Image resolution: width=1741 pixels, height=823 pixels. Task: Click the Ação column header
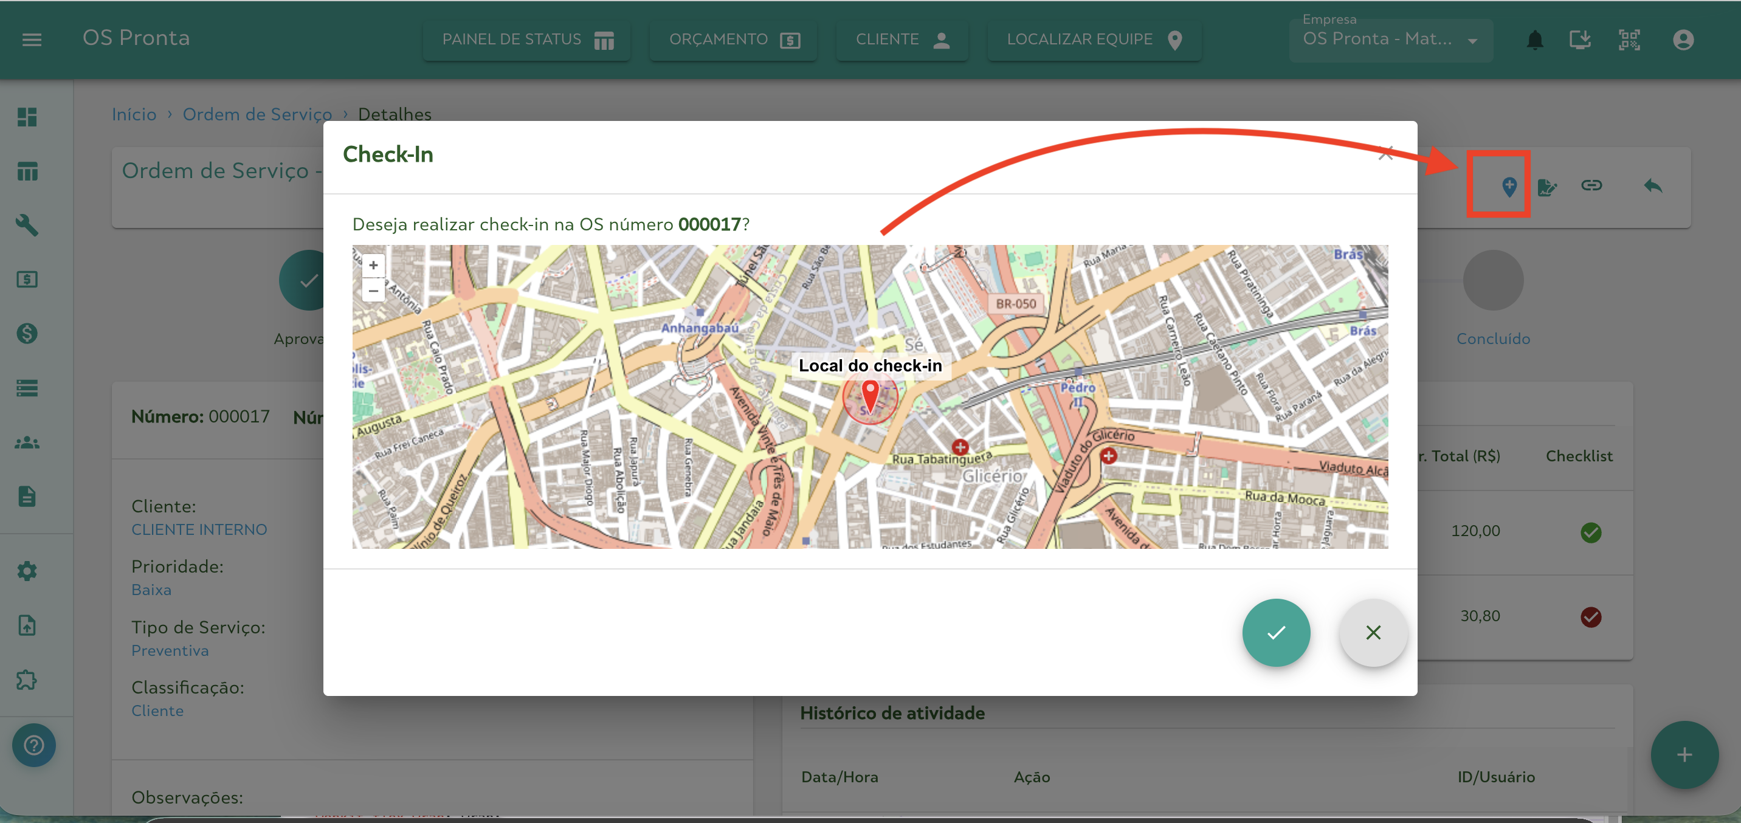click(1032, 777)
